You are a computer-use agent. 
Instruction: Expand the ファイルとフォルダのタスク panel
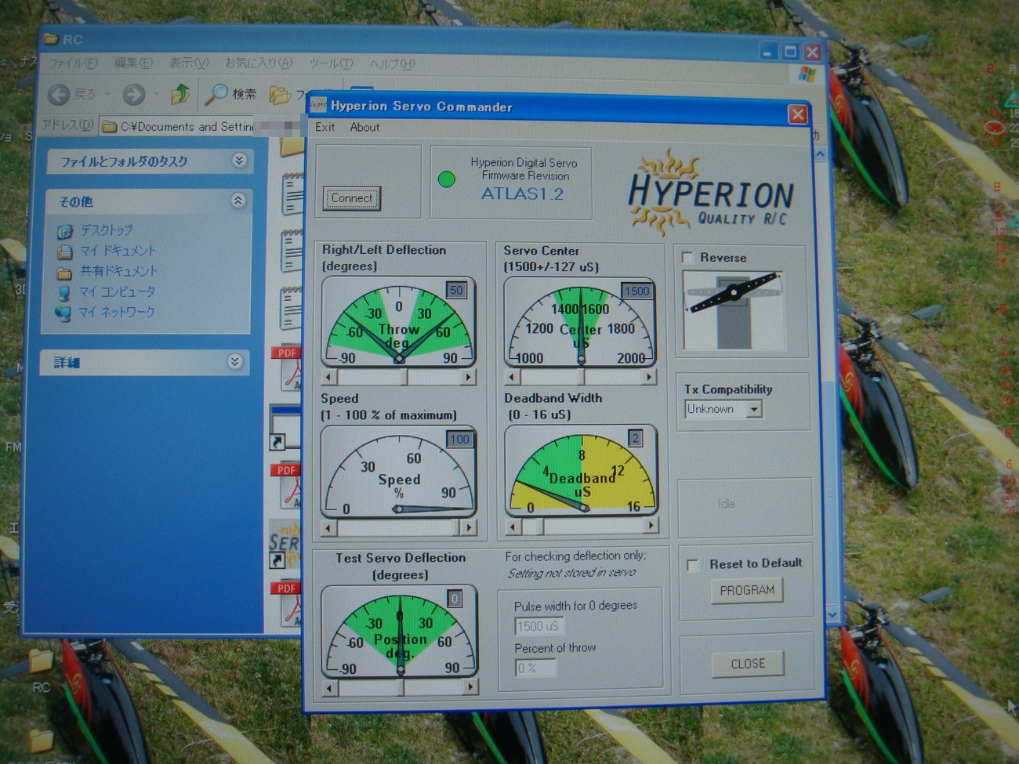point(239,161)
